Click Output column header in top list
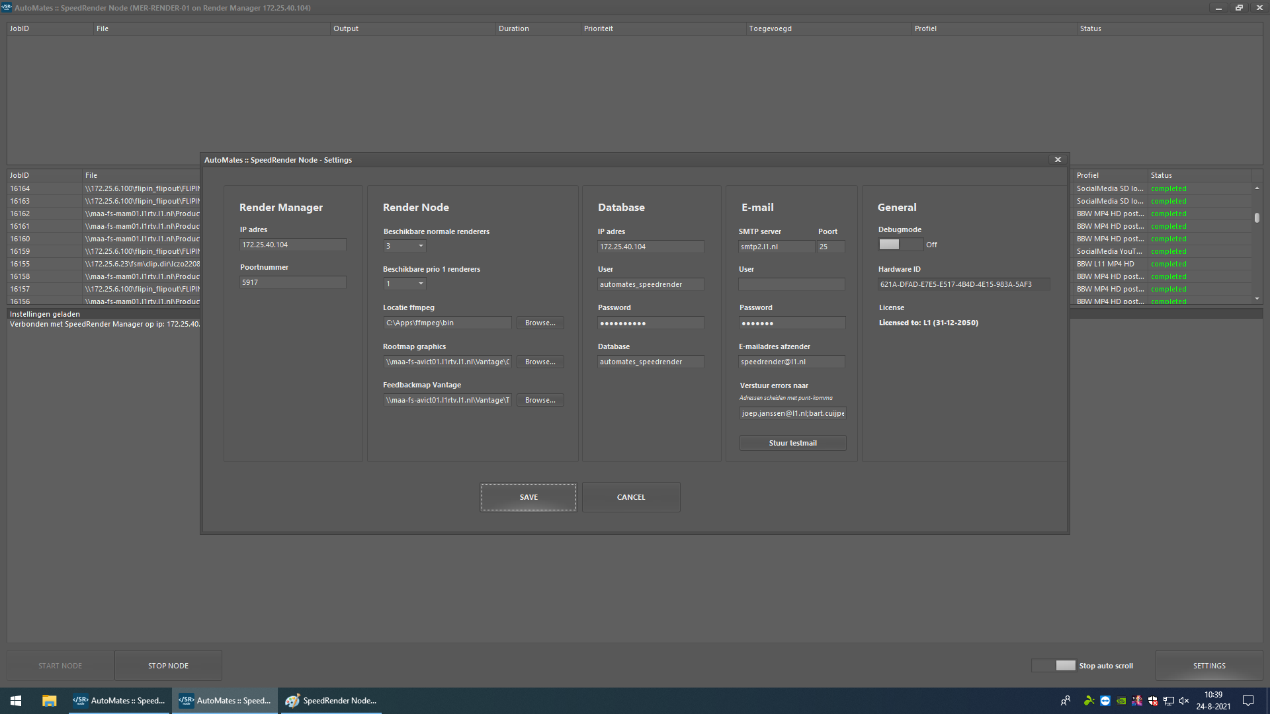 pos(413,28)
